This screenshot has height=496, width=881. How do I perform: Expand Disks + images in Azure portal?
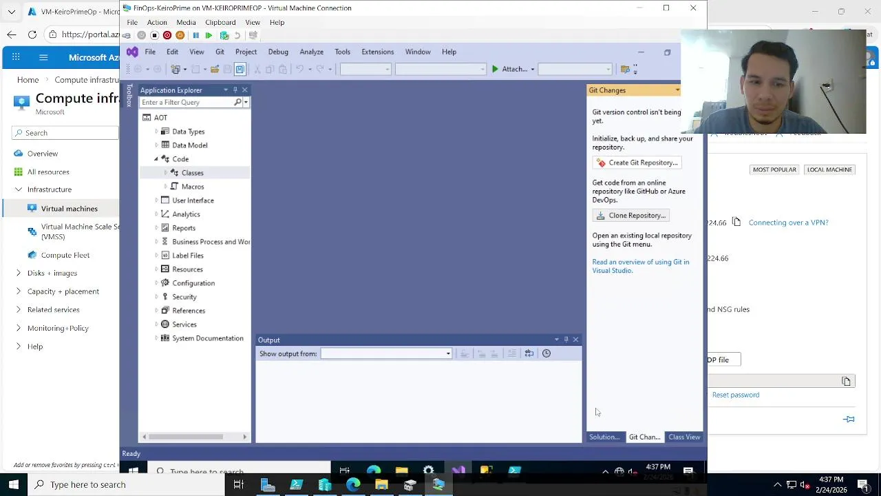point(19,273)
